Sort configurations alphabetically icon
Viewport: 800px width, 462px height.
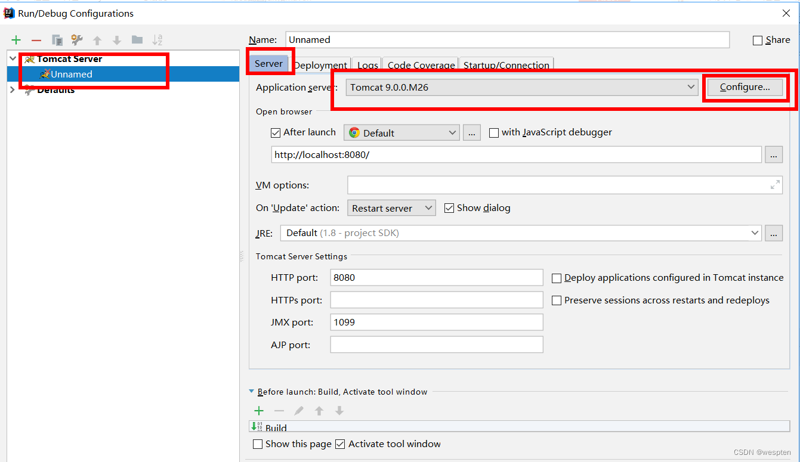click(x=157, y=40)
